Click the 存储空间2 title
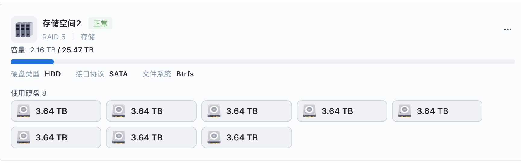The width and height of the screenshot is (521, 165). coord(62,23)
